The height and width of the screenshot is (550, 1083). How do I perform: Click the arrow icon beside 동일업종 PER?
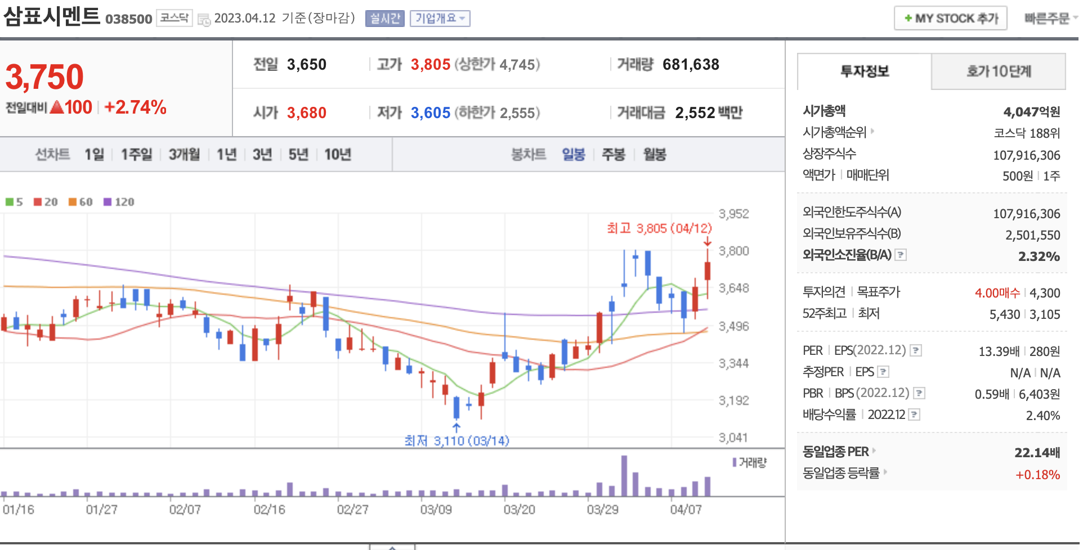point(874,451)
